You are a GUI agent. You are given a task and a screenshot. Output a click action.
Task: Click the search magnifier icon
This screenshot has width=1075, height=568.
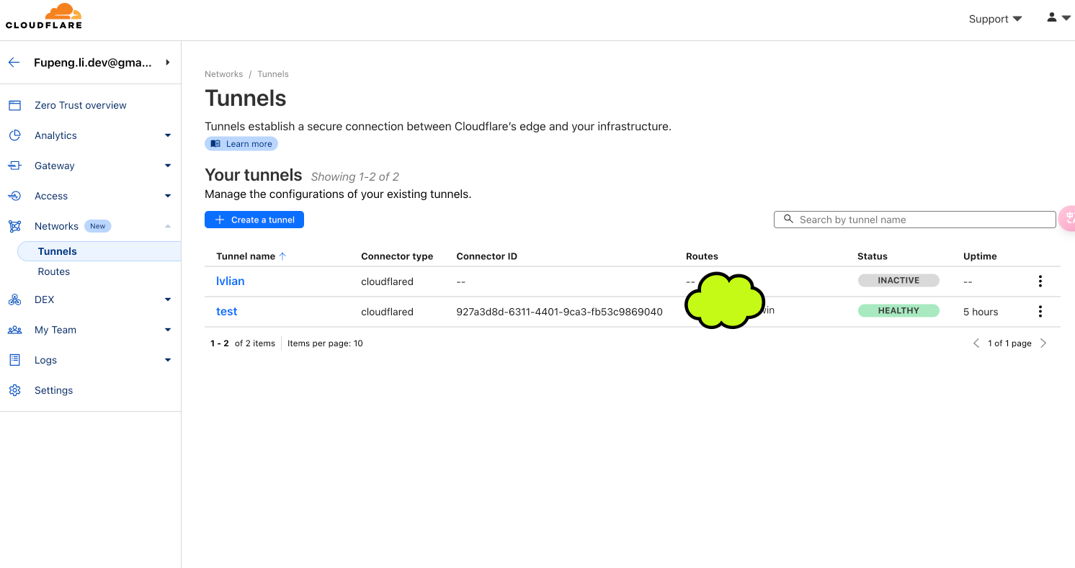788,219
